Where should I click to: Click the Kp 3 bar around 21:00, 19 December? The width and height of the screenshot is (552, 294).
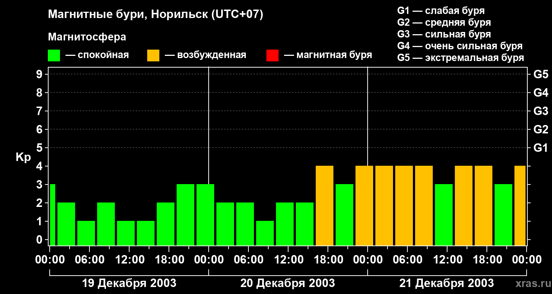point(185,215)
